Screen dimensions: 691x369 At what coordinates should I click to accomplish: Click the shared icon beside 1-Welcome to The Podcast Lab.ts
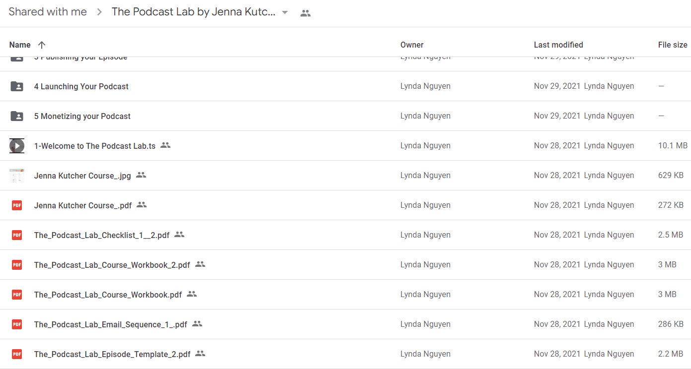[x=165, y=145]
